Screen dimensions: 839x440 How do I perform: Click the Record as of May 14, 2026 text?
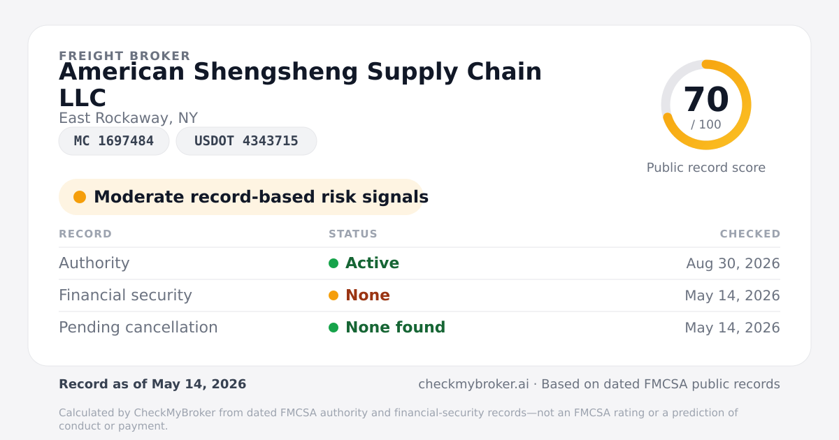[152, 384]
